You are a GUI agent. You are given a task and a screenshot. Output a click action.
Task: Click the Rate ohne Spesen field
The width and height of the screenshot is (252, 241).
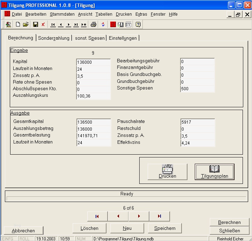(x=94, y=83)
